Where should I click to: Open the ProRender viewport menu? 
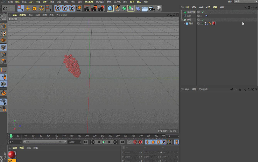click(61, 15)
